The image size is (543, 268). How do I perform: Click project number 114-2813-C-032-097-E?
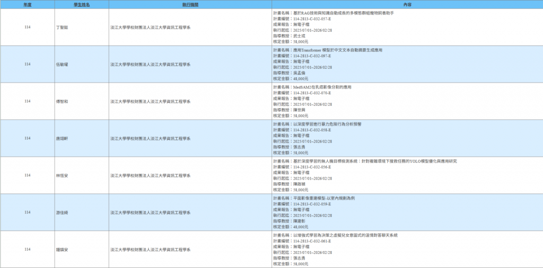tap(312, 56)
